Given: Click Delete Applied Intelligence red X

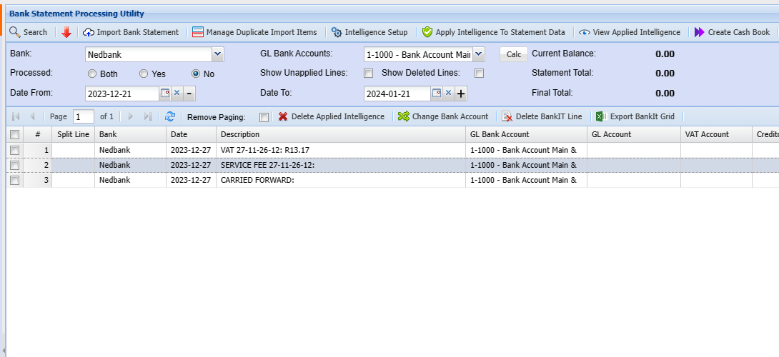Looking at the screenshot, I should point(283,116).
